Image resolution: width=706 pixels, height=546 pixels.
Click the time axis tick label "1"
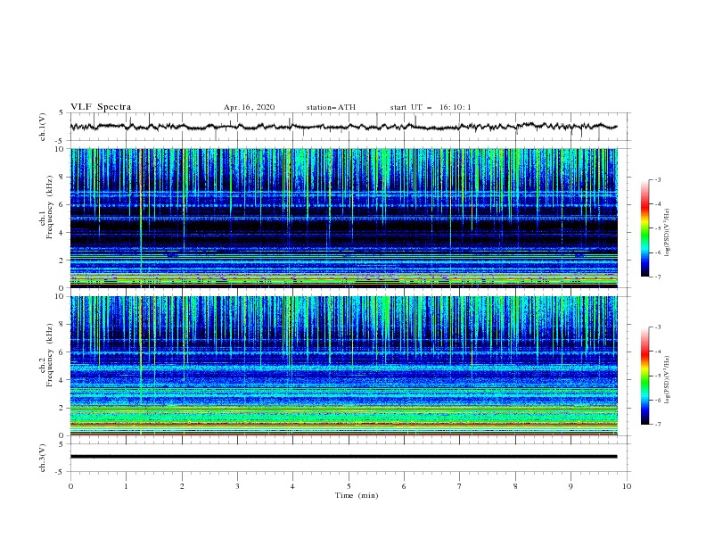(x=126, y=486)
